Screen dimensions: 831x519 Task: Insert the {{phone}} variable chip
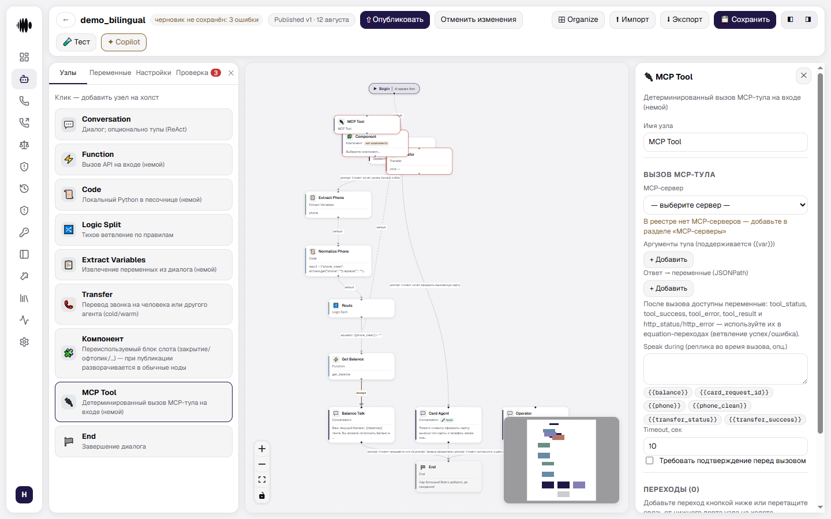tap(664, 406)
